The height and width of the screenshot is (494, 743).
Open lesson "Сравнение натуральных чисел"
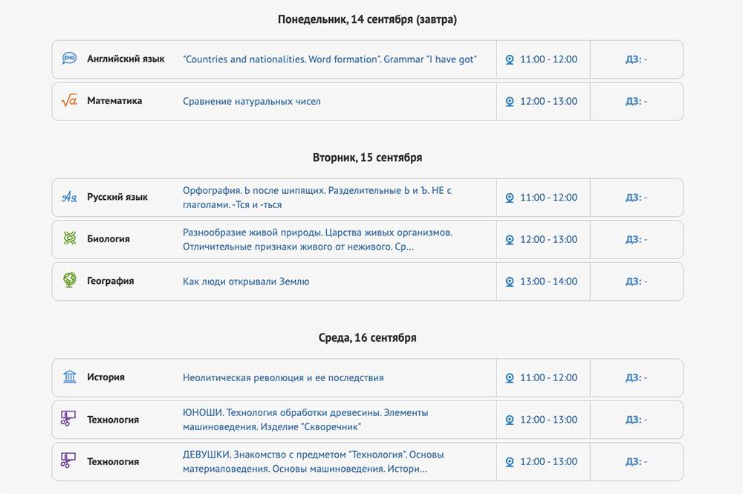(x=252, y=101)
